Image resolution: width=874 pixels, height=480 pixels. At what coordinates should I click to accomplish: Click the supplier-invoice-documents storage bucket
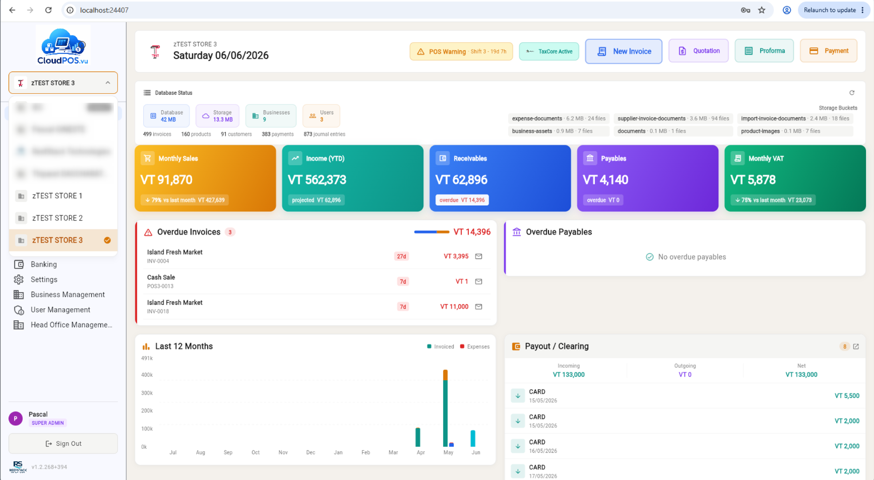point(673,119)
